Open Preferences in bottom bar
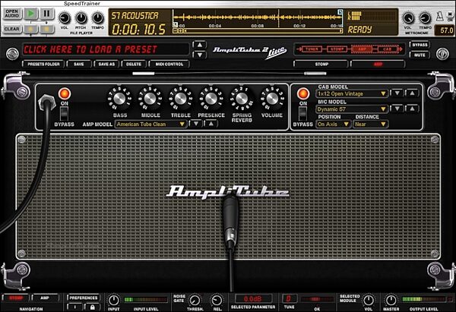The width and height of the screenshot is (456, 312). click(x=83, y=298)
